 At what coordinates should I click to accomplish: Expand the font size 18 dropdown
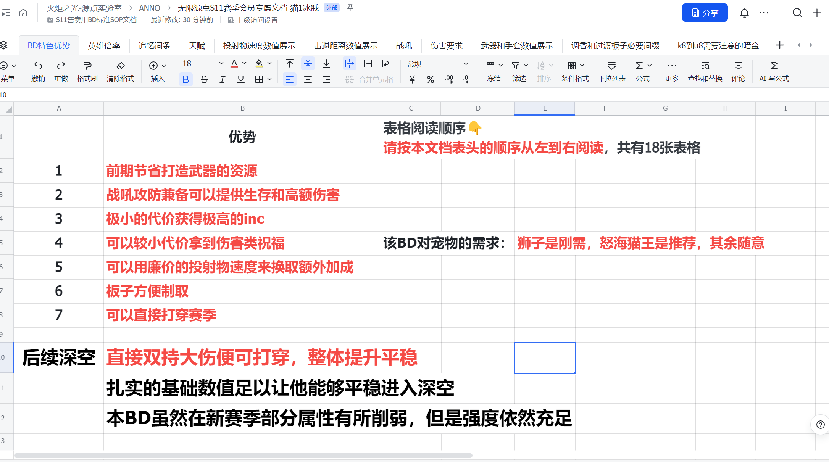221,63
